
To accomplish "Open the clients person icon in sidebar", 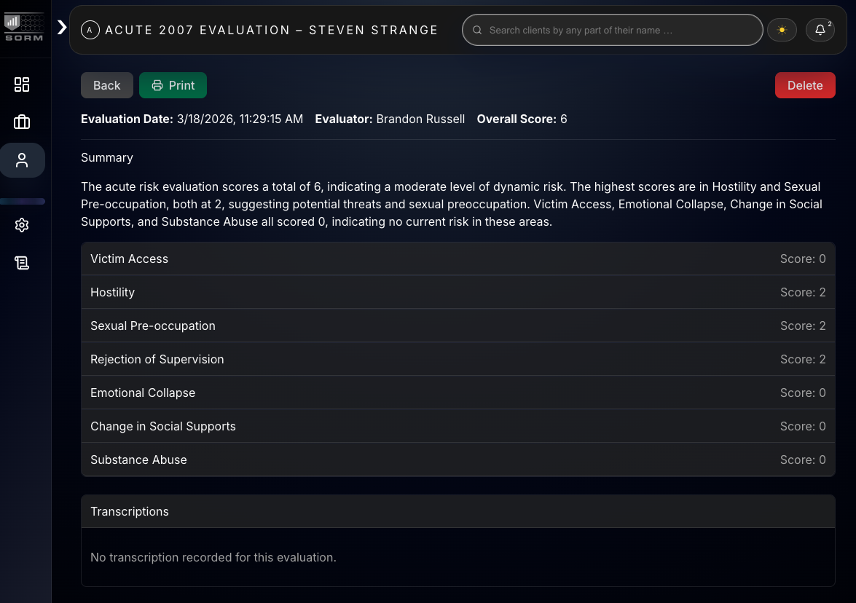I will tap(22, 159).
